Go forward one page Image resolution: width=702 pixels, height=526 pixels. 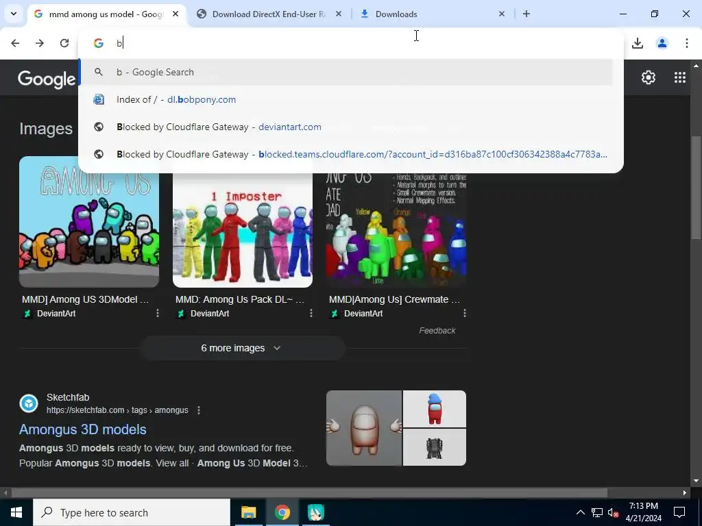(x=40, y=43)
